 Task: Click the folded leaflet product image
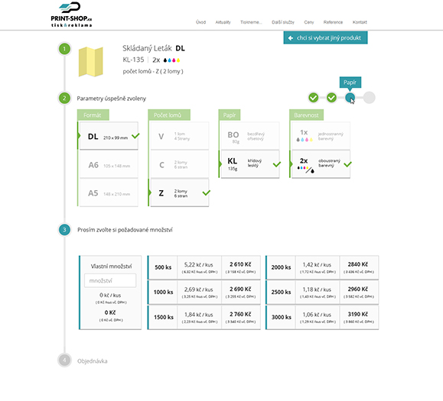[91, 62]
